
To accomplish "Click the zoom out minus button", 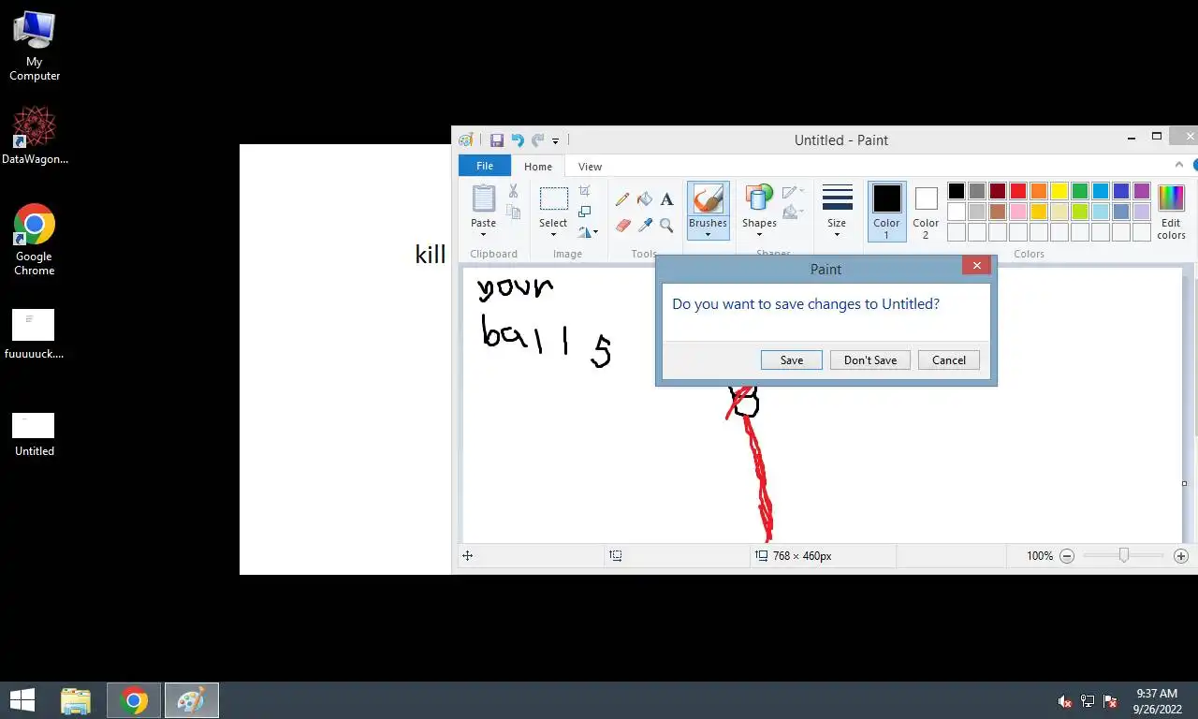I will [x=1066, y=556].
